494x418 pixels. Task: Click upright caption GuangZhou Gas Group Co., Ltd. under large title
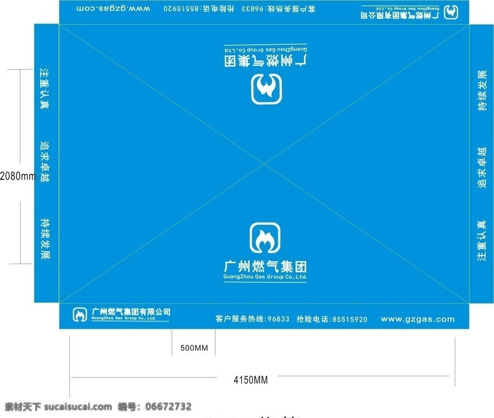(x=265, y=277)
